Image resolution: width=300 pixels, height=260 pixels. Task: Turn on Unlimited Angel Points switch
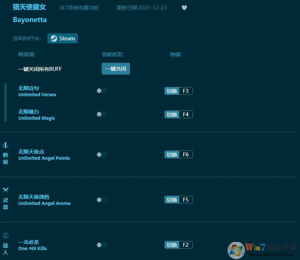tap(102, 154)
